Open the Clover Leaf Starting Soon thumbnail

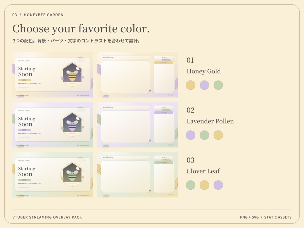pyautogui.click(x=53, y=175)
